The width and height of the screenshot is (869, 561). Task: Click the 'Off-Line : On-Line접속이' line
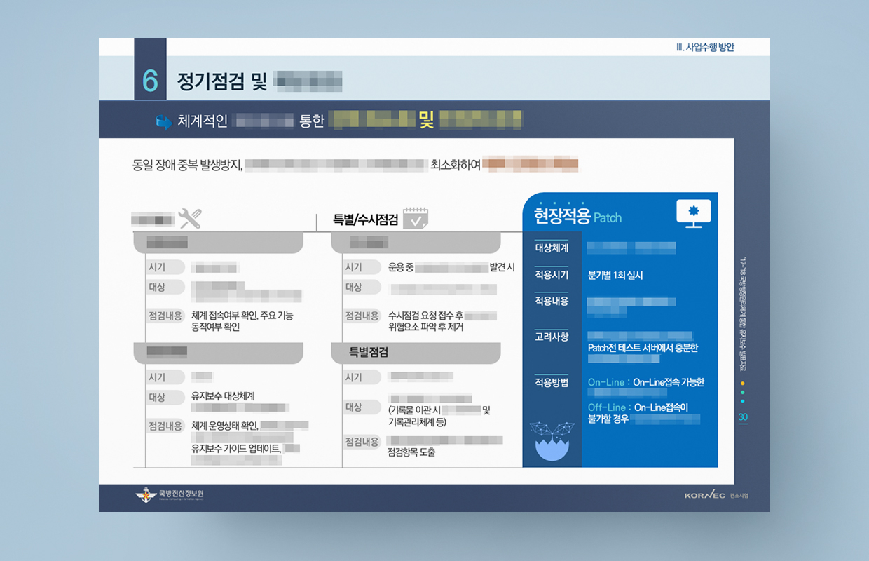pyautogui.click(x=638, y=407)
